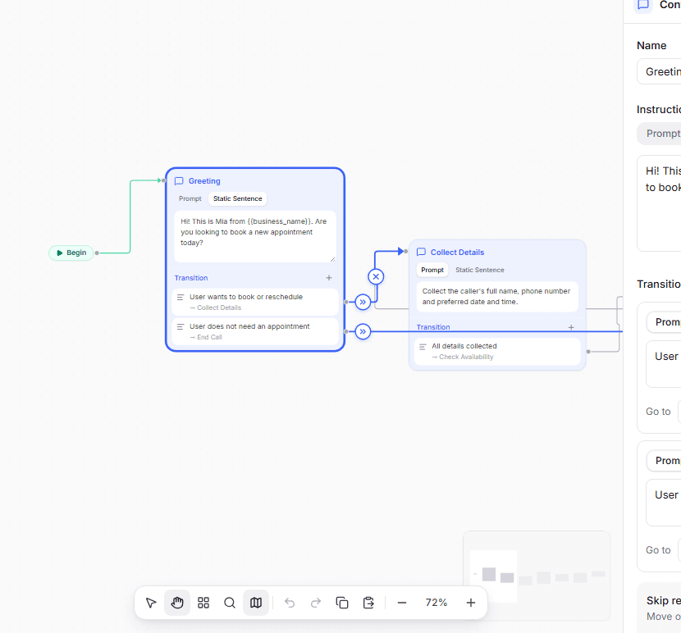Click the Begin node play icon
Screen dimensions: 681x633
[x=60, y=253]
